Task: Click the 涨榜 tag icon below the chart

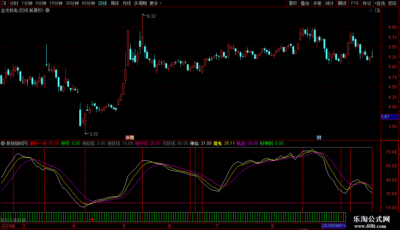Action: [130, 137]
